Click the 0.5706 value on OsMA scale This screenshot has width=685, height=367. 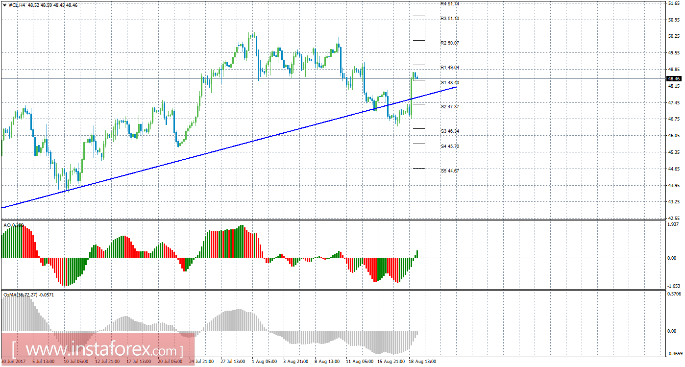[675, 294]
